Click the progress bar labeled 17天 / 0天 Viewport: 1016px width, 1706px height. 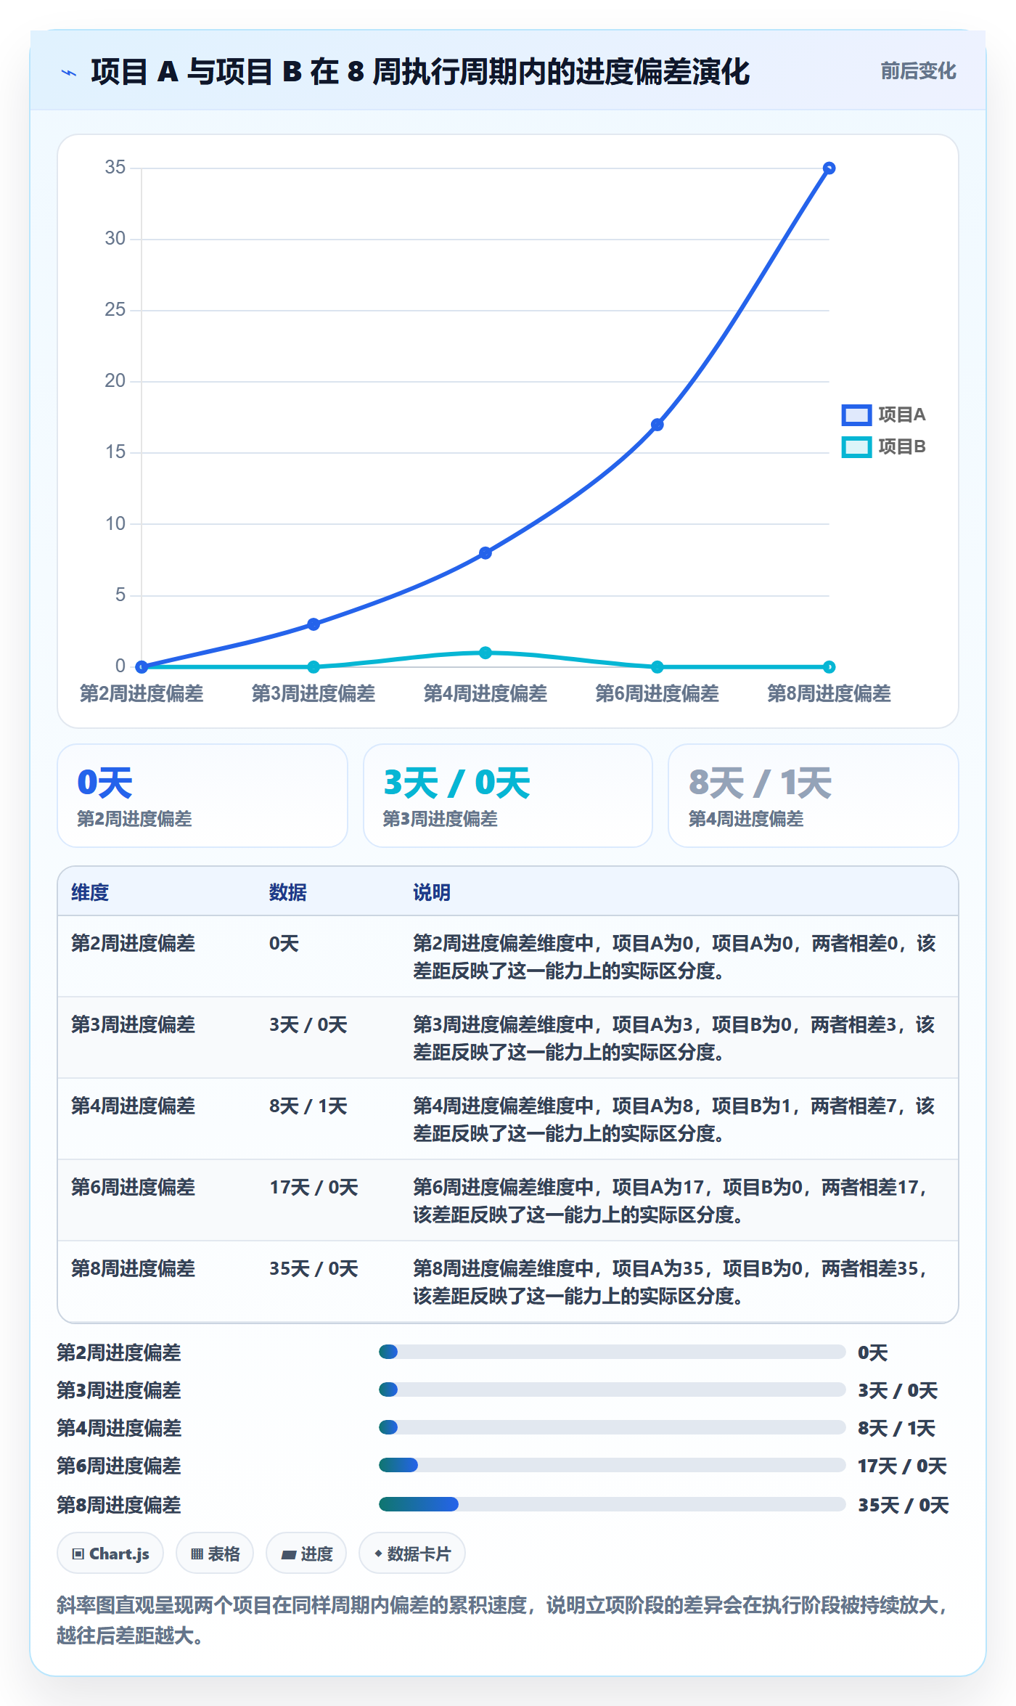pos(612,1465)
